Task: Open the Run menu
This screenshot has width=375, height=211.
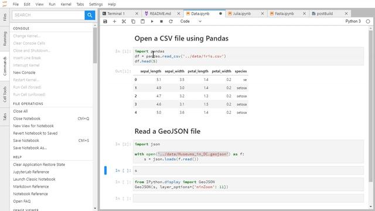Action: 52,4
